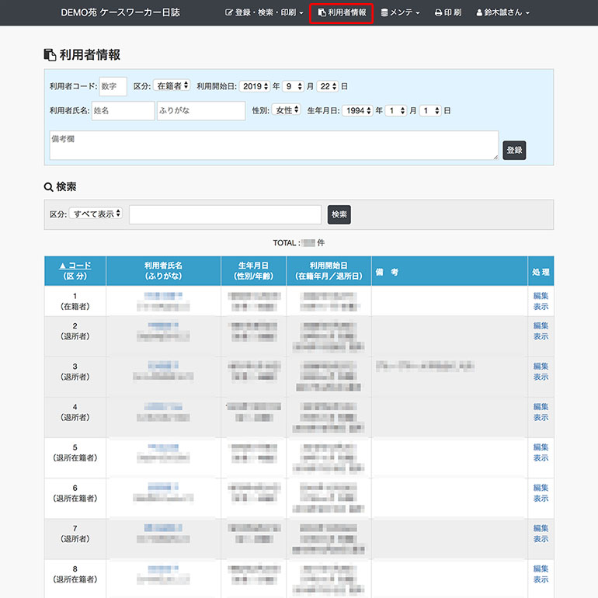598x598 pixels.
Task: Click 表示 for user code 1
Action: pos(541,307)
